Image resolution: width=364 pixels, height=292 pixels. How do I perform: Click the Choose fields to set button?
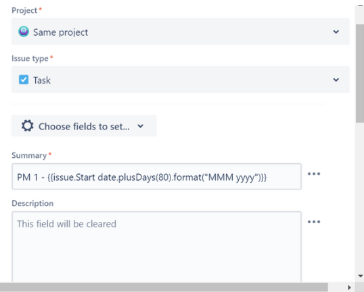84,126
